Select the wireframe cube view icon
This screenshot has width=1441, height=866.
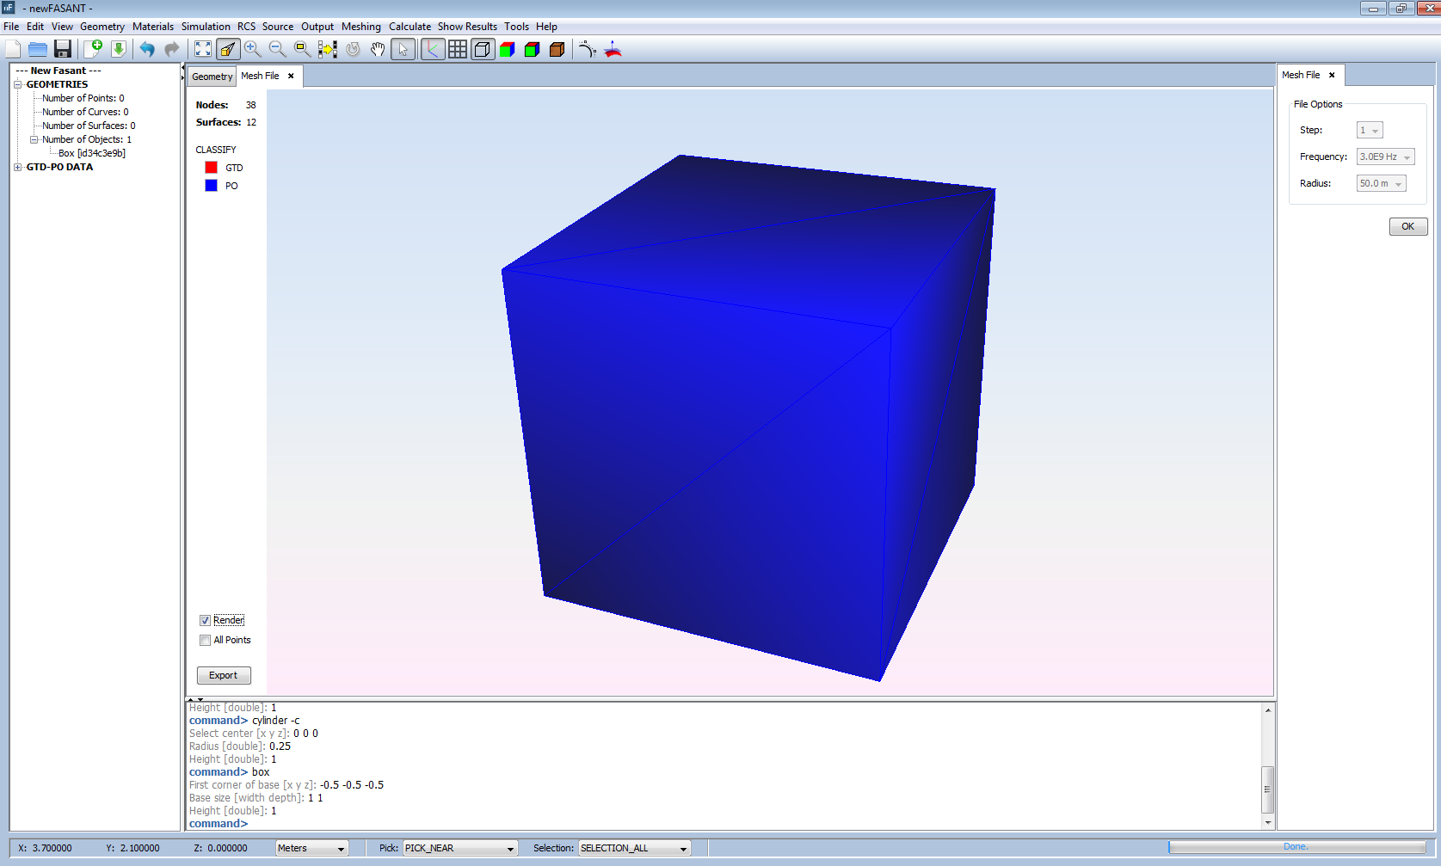(x=483, y=49)
